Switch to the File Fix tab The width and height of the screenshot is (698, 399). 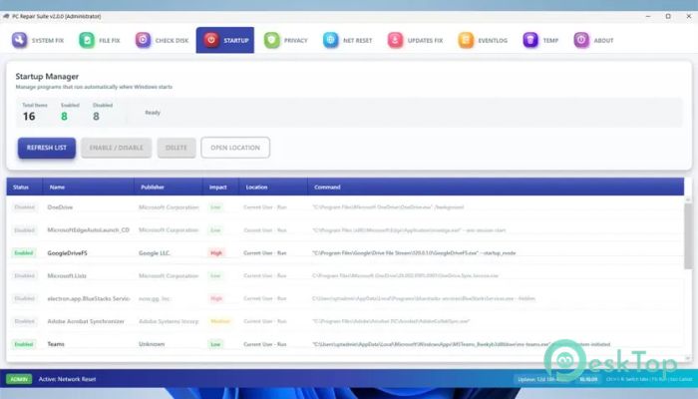pyautogui.click(x=100, y=40)
